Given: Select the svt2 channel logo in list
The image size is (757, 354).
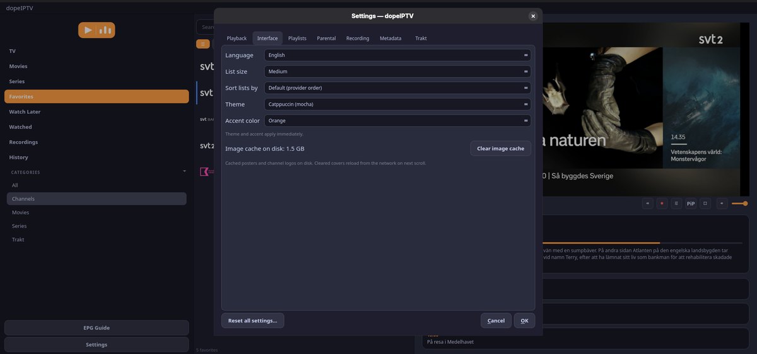Looking at the screenshot, I should click(207, 146).
